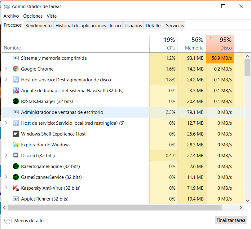The width and height of the screenshot is (251, 229).
Task: Click the Applet Runner process icon
Action: pyautogui.click(x=16, y=199)
